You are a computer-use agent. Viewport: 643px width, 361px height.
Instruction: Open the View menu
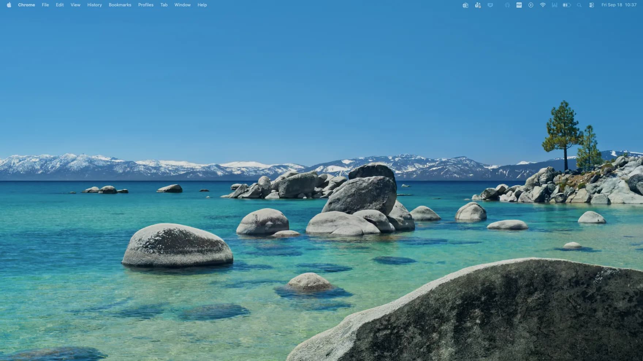pyautogui.click(x=75, y=5)
